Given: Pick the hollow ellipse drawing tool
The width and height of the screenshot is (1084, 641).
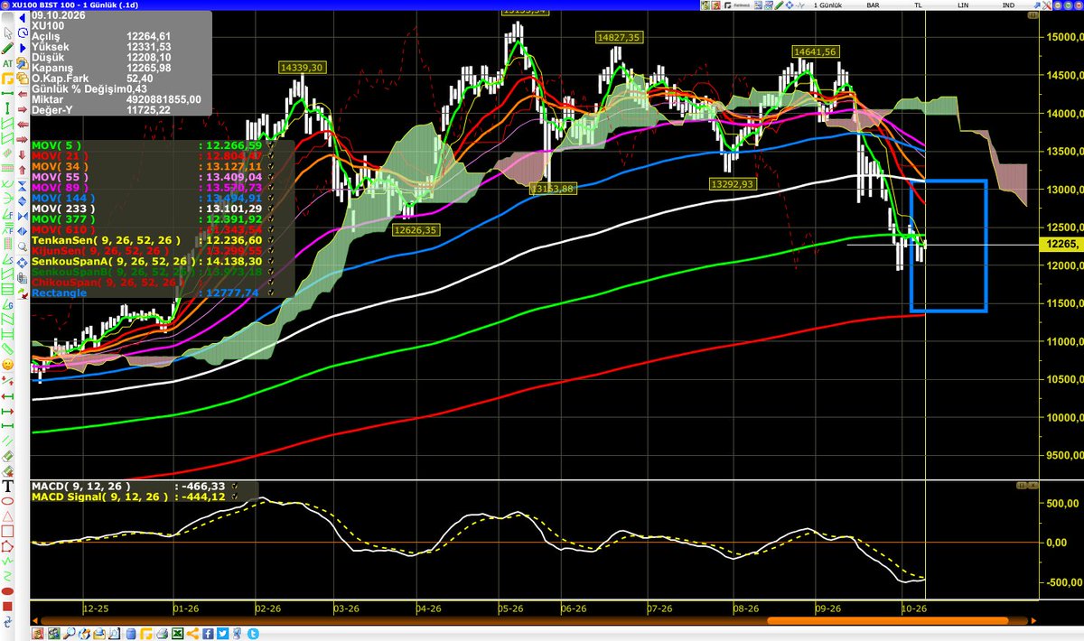Looking at the screenshot, I should point(7,500).
